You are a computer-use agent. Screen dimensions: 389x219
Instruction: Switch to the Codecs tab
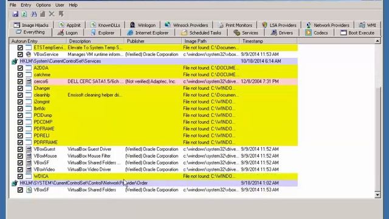[316, 33]
